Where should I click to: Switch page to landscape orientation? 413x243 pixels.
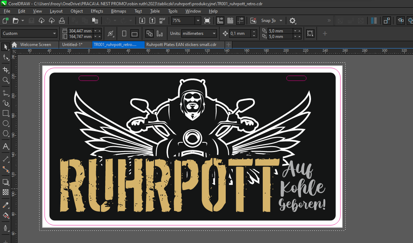pos(134,34)
